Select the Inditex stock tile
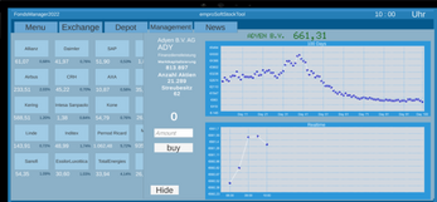Image resolution: width=437 pixels, height=202 pixels. click(x=72, y=133)
